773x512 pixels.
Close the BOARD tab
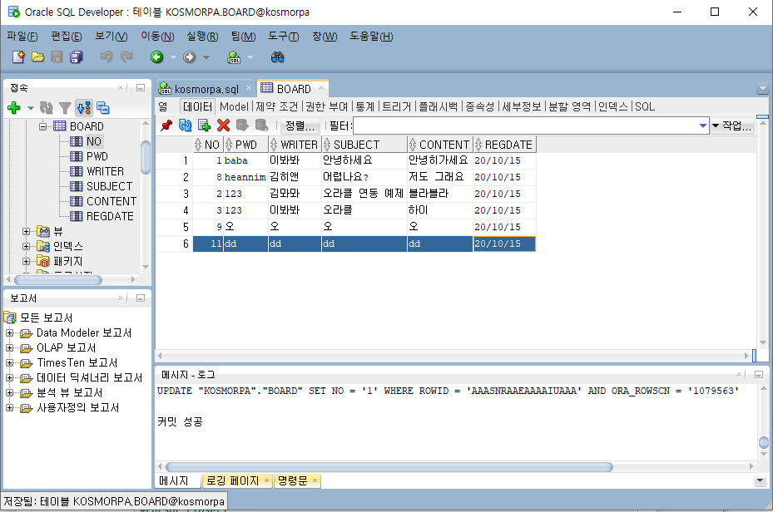pos(321,88)
